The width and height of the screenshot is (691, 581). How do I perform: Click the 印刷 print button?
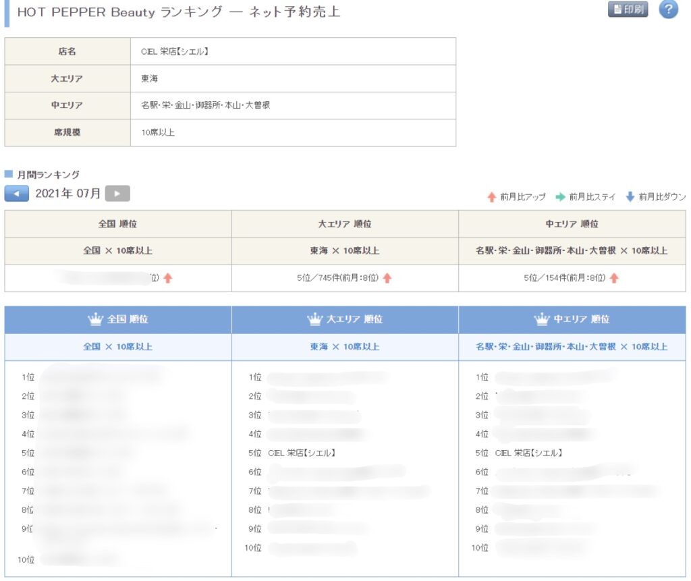tap(628, 9)
